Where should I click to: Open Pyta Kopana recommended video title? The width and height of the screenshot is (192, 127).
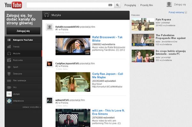click(163, 20)
